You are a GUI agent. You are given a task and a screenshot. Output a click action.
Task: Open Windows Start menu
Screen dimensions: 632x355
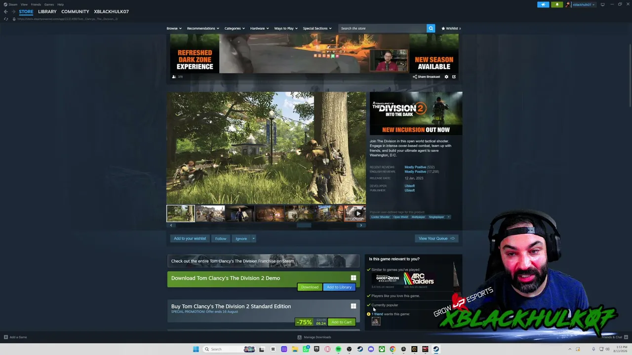point(196,349)
